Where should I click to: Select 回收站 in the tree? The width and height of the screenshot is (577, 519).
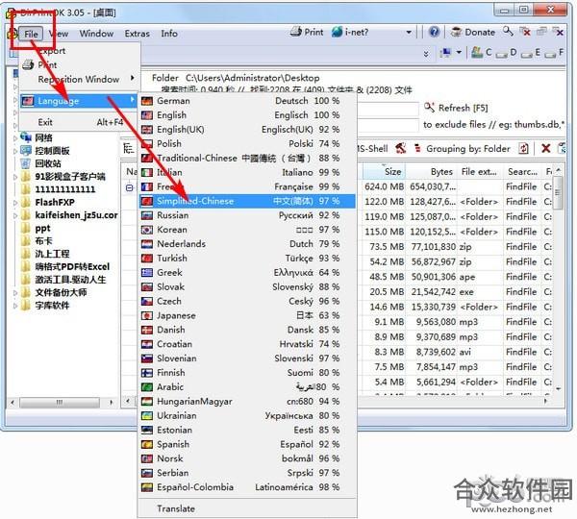[x=48, y=163]
